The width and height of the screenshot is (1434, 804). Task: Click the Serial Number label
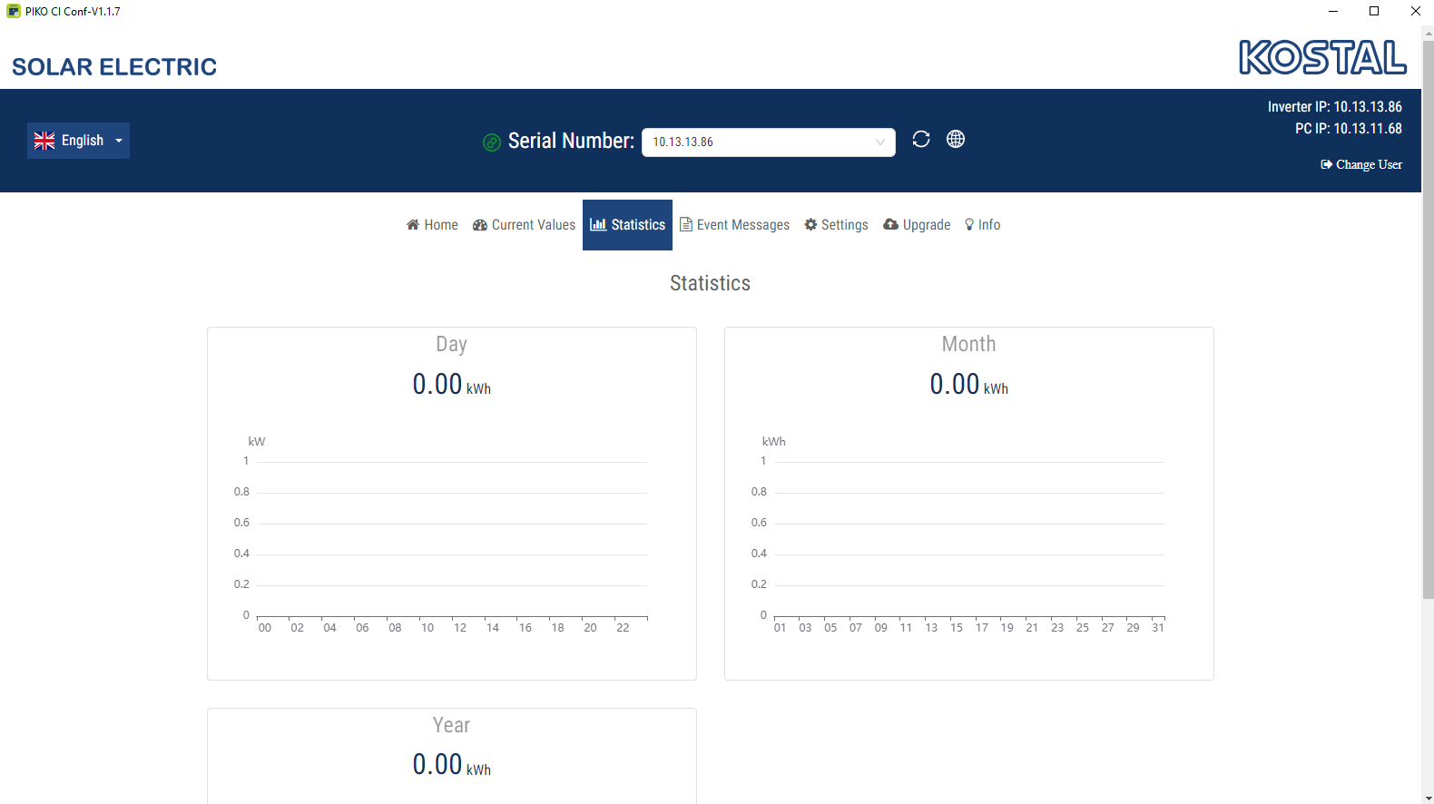[x=571, y=141]
